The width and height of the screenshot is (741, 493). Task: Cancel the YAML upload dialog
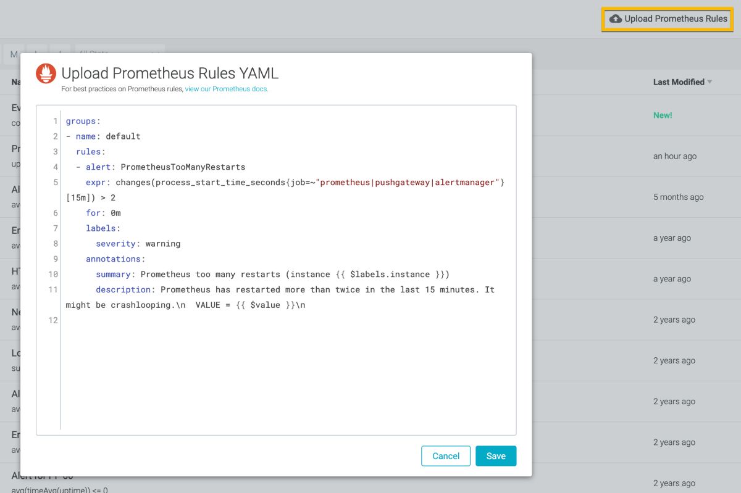(x=446, y=456)
